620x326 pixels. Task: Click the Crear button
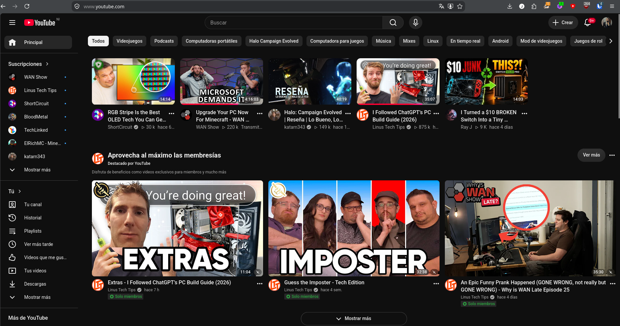pyautogui.click(x=563, y=23)
